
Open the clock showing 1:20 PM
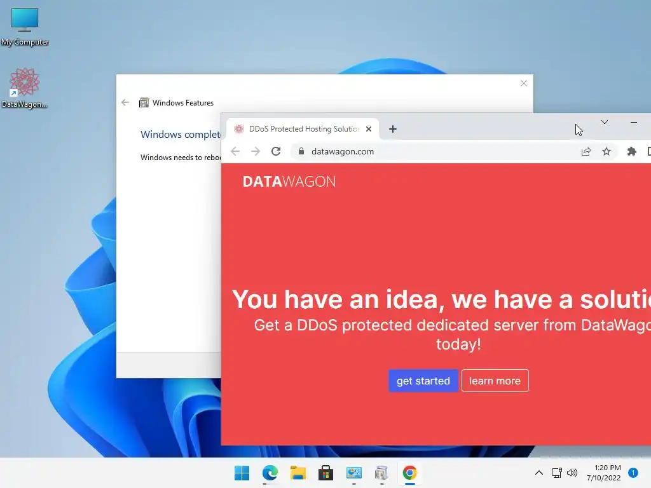click(604, 473)
